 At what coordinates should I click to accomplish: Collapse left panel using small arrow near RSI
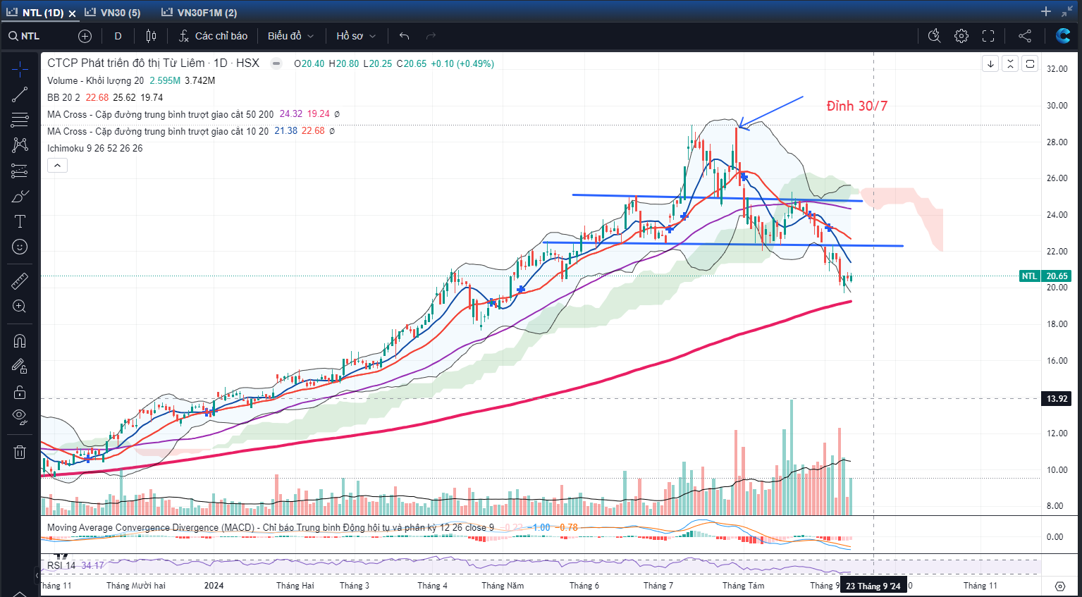tap(38, 576)
